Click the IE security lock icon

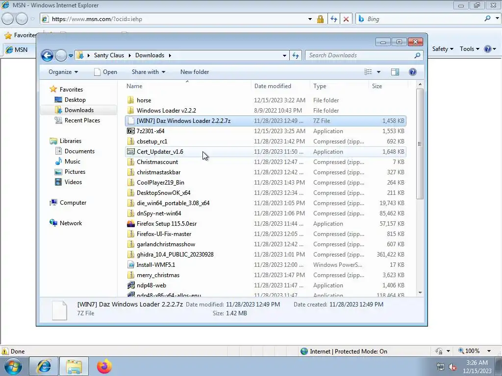pyautogui.click(x=320, y=19)
